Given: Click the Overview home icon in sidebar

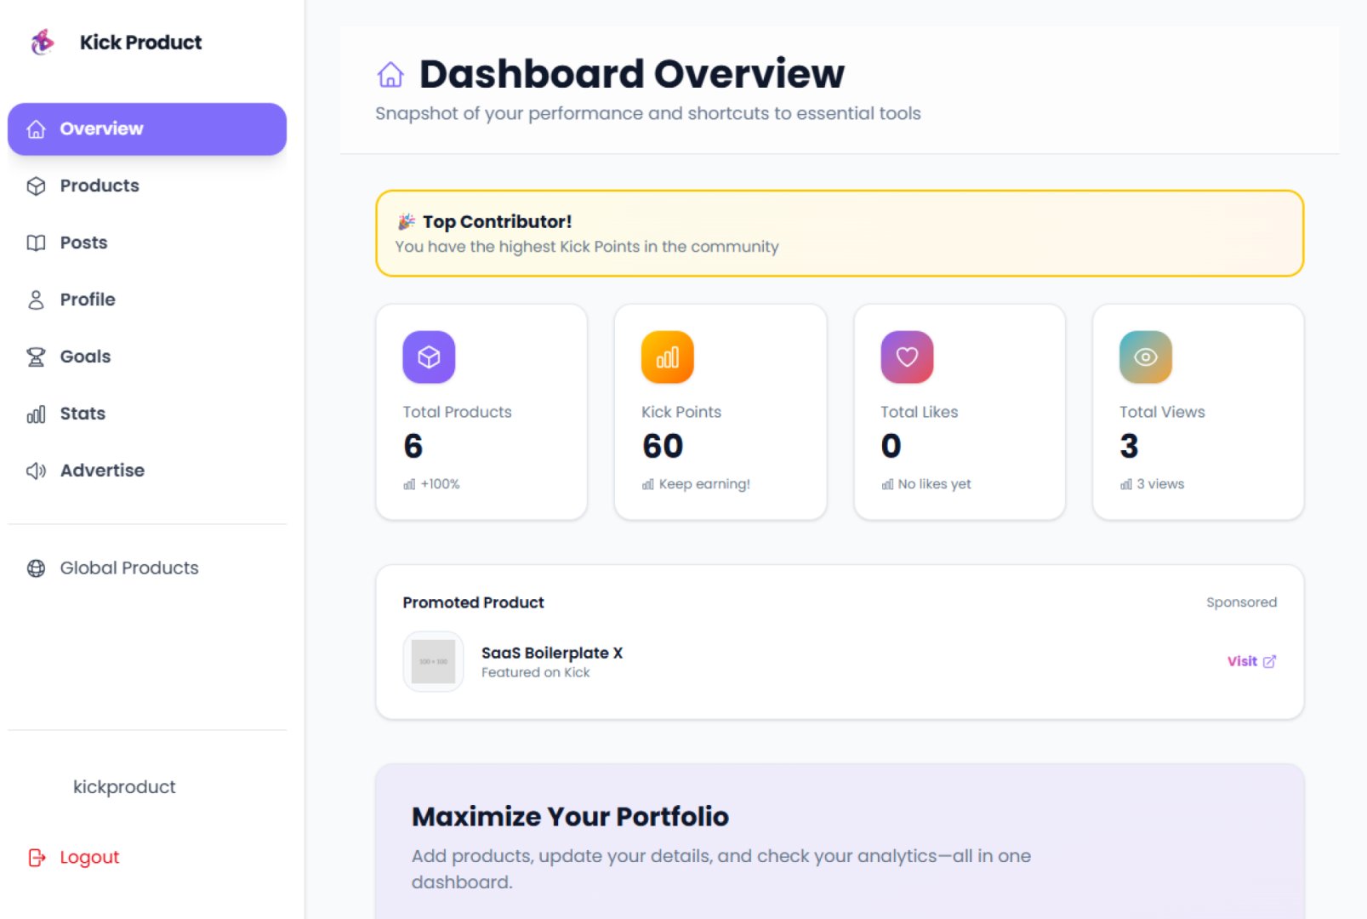Looking at the screenshot, I should (36, 128).
